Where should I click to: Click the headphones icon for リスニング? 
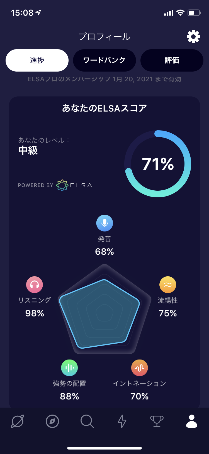coord(34,285)
